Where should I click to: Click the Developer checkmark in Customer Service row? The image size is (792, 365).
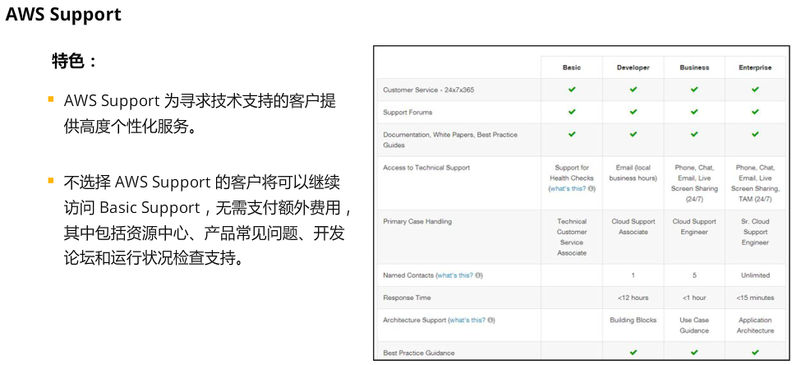(633, 90)
